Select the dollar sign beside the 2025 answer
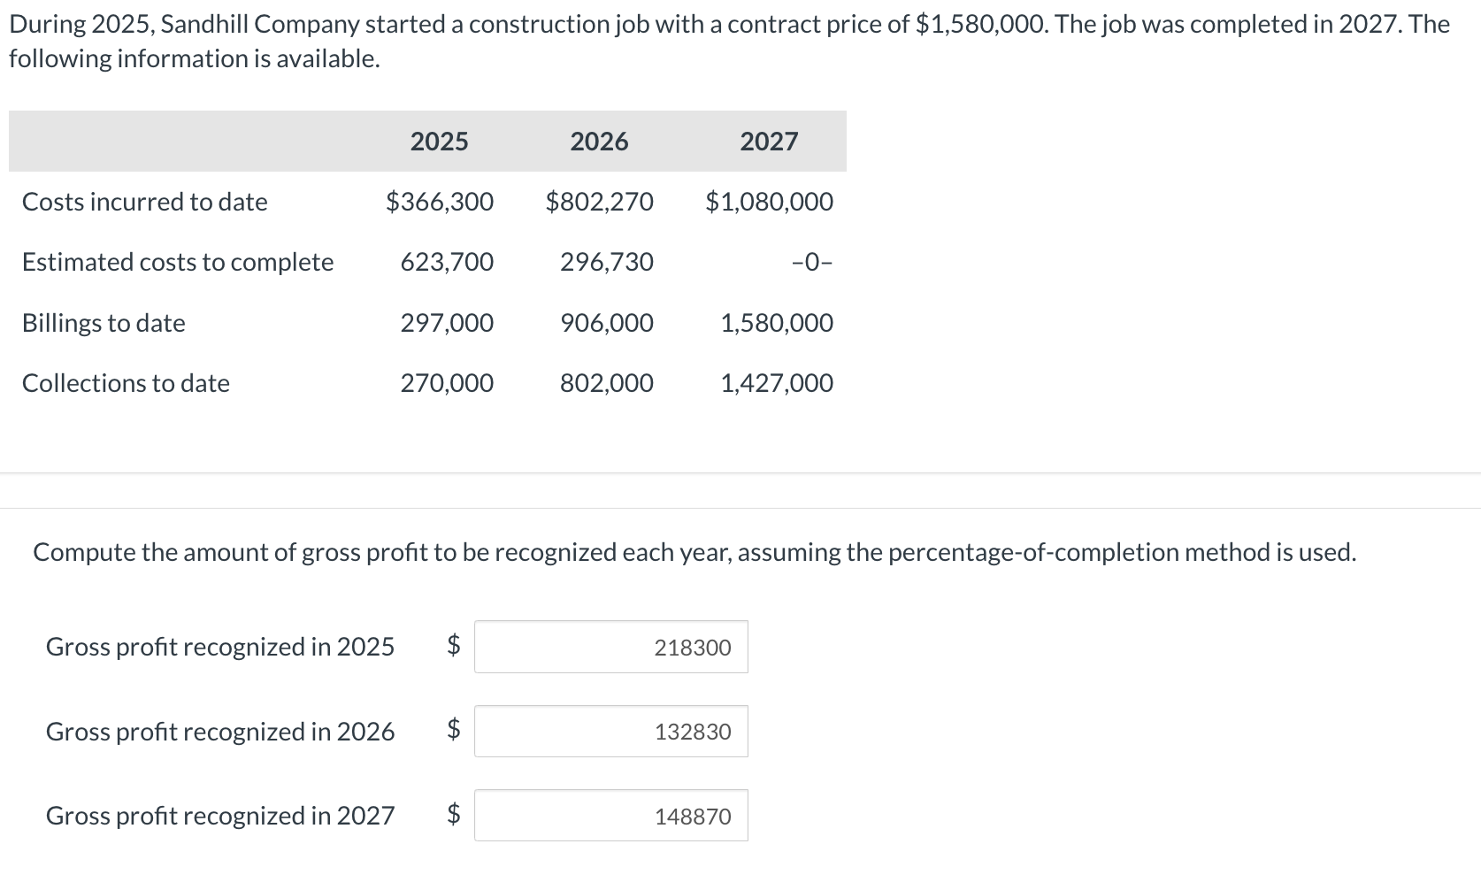The width and height of the screenshot is (1481, 890). click(453, 647)
